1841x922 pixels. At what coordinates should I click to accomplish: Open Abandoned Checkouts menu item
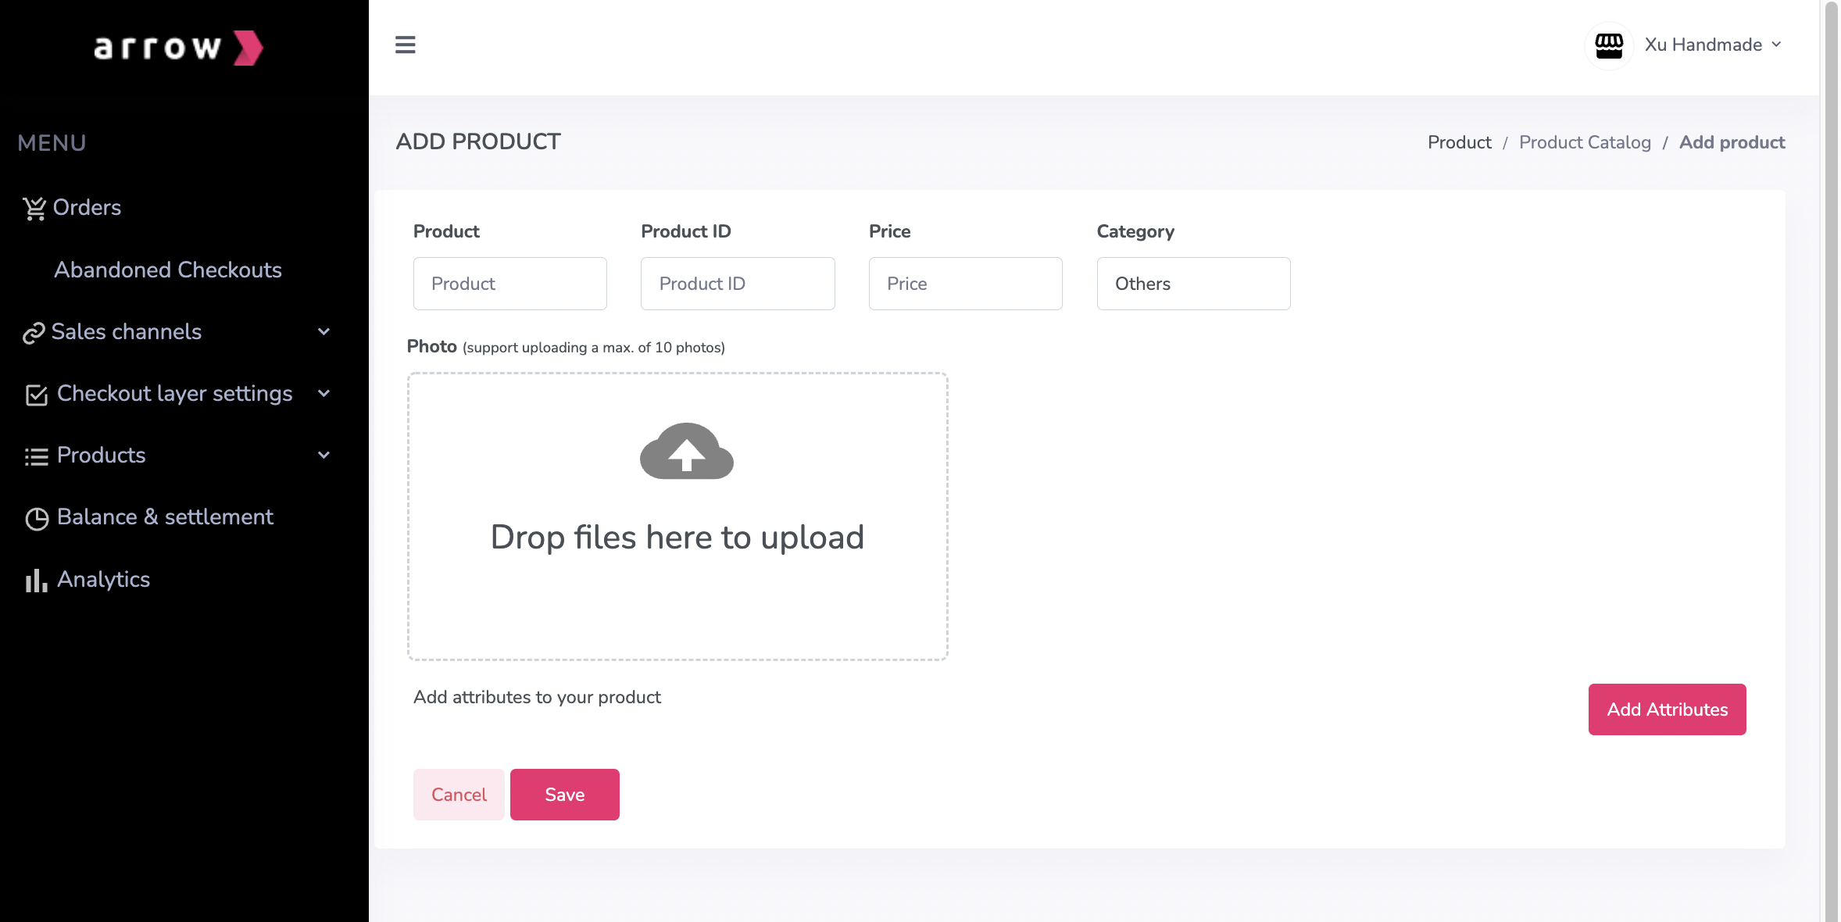(x=167, y=270)
